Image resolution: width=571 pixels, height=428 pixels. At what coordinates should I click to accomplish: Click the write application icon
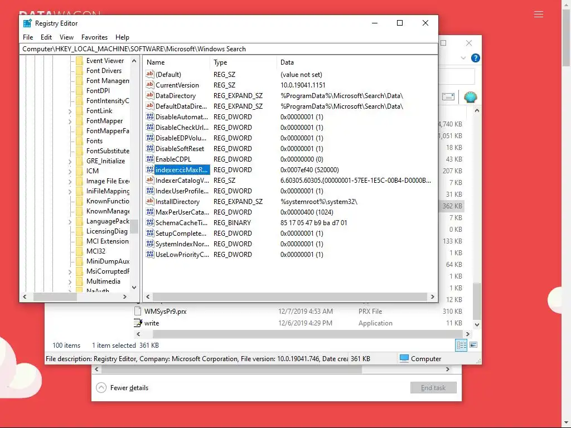point(138,323)
